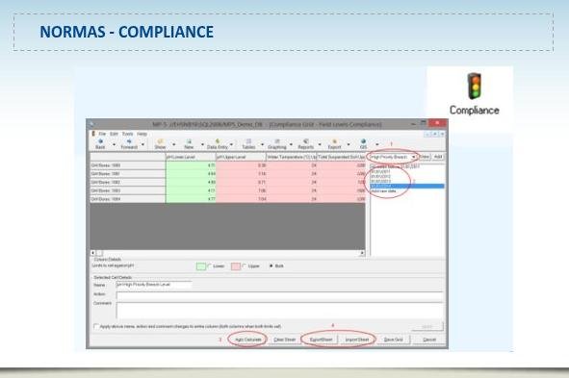
Task: Expand the Back button dropdown arrow
Action: click(114, 144)
